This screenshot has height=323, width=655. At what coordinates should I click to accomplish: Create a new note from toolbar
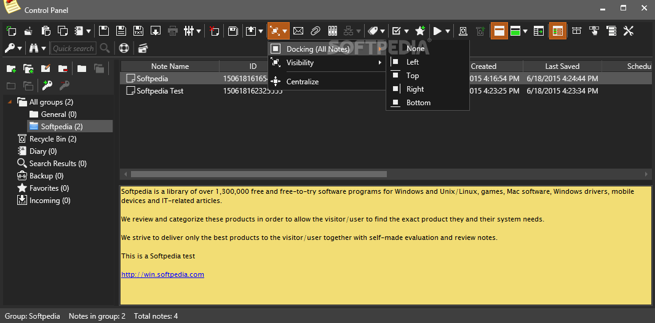pos(11,31)
